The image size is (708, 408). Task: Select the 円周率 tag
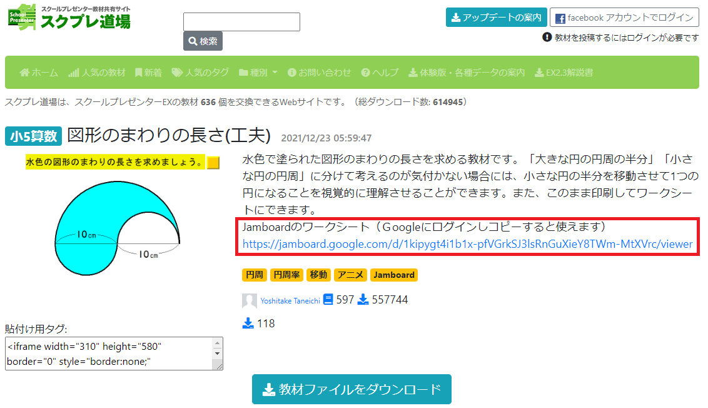click(x=286, y=275)
